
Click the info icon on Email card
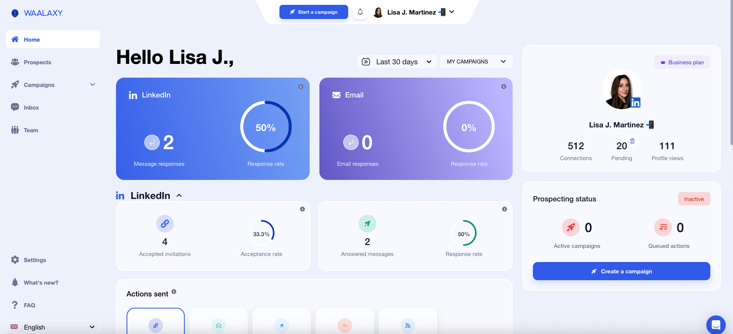[x=504, y=87]
